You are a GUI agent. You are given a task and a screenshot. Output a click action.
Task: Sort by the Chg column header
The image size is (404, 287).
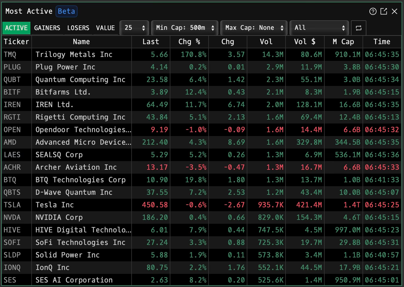[x=228, y=42]
